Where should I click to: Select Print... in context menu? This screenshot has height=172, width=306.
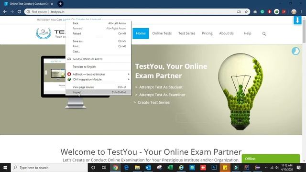tap(98, 46)
